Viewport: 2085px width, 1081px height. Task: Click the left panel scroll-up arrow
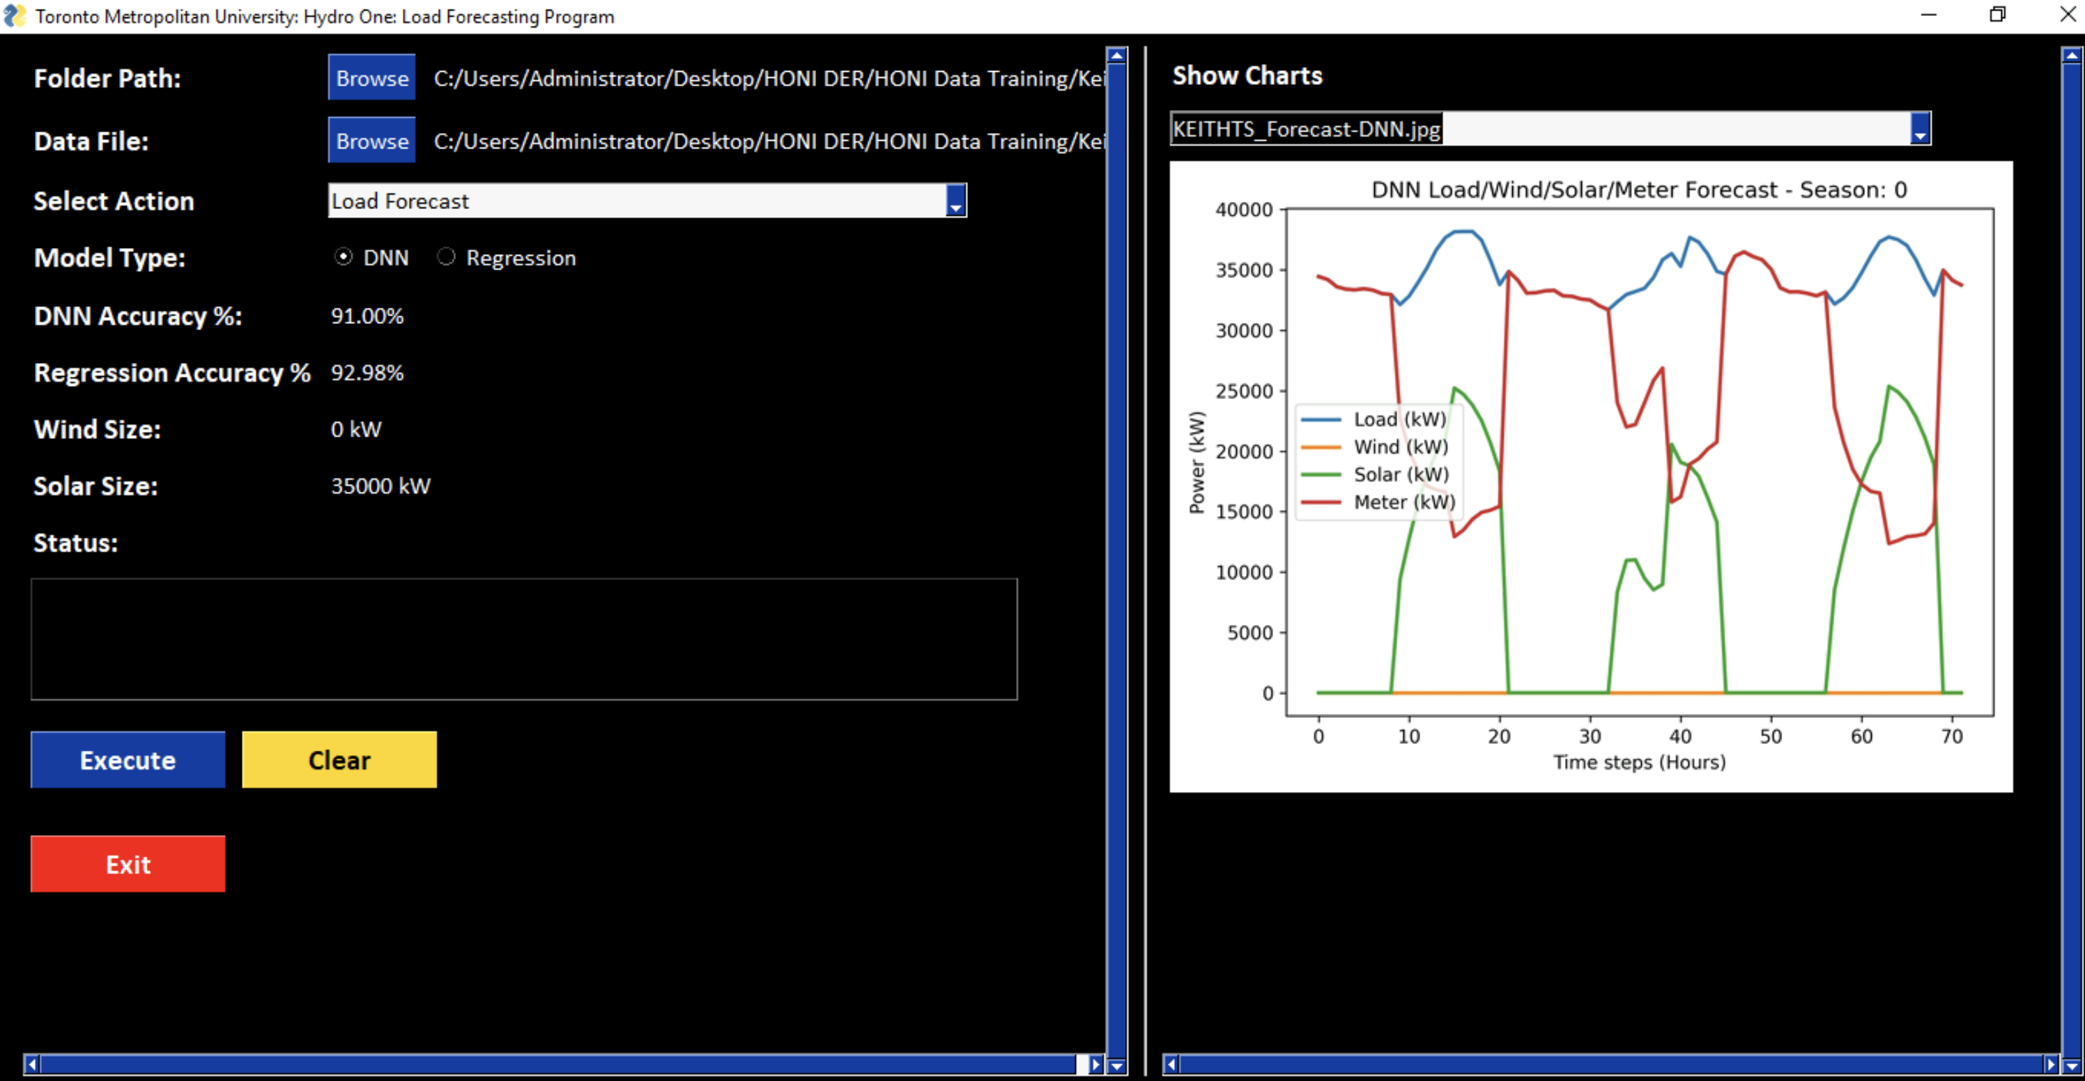coord(1116,56)
